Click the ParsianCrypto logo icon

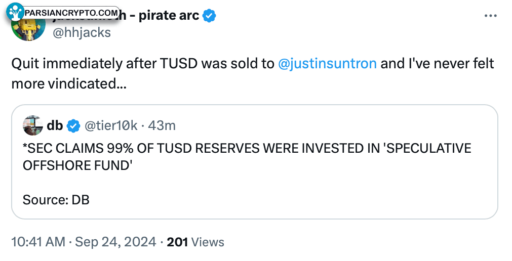tap(15, 12)
